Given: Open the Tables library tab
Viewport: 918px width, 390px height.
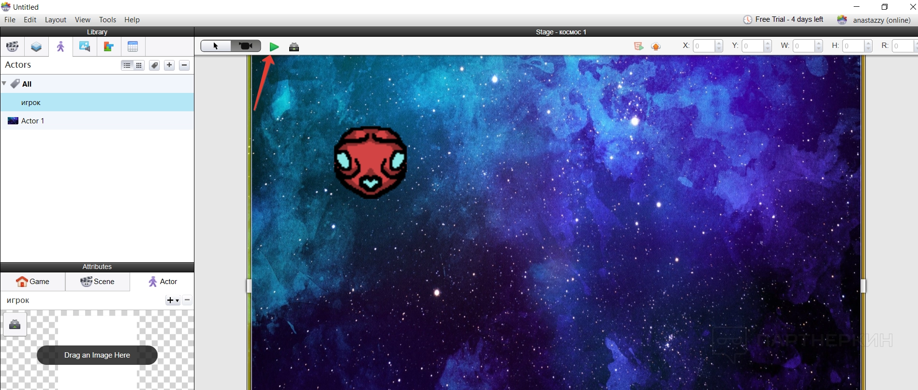Looking at the screenshot, I should pos(133,47).
